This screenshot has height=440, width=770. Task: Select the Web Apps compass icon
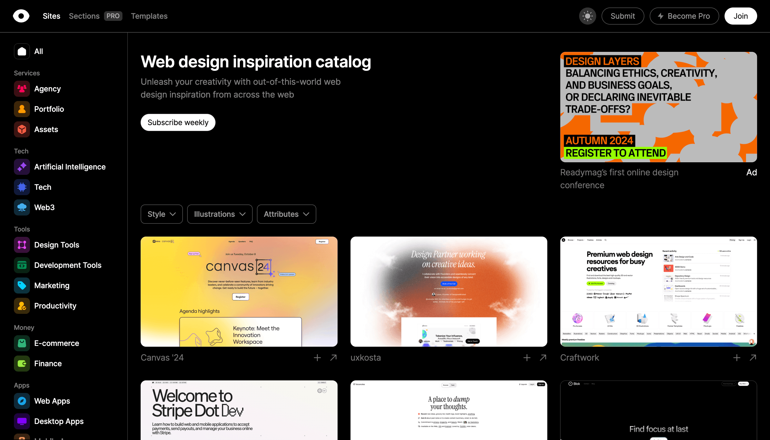(22, 401)
